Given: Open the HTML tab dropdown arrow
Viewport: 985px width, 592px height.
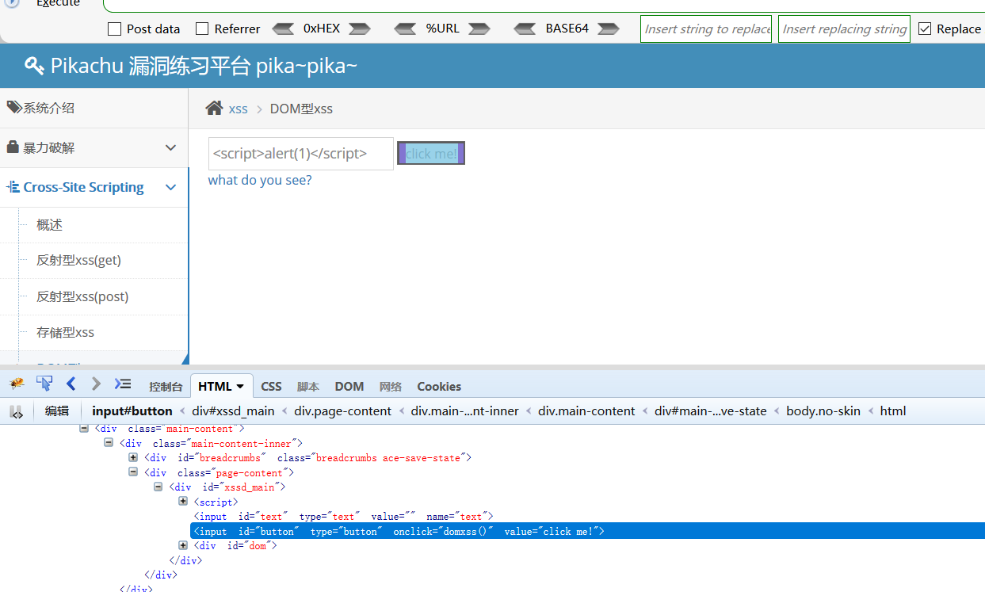Looking at the screenshot, I should click(x=240, y=387).
